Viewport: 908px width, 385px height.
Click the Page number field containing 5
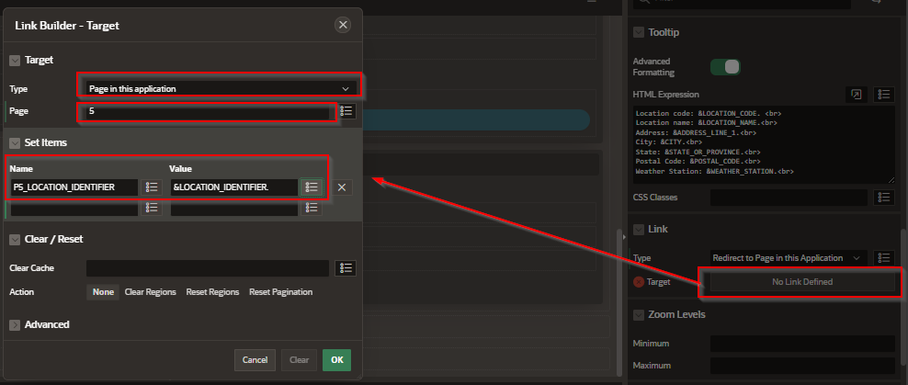point(208,110)
